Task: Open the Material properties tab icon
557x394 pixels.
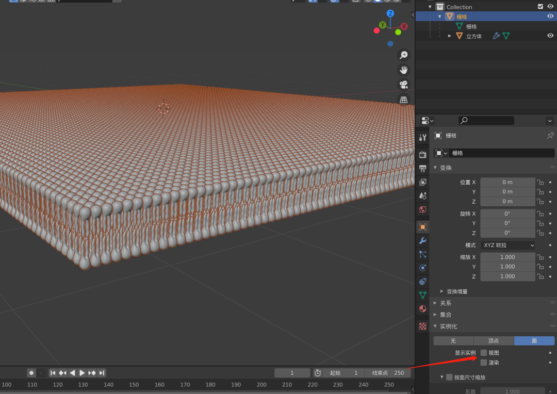Action: point(423,309)
